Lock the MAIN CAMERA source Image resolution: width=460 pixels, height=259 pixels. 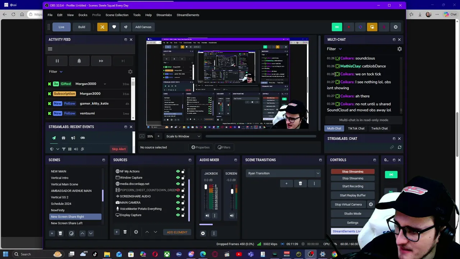tap(183, 203)
